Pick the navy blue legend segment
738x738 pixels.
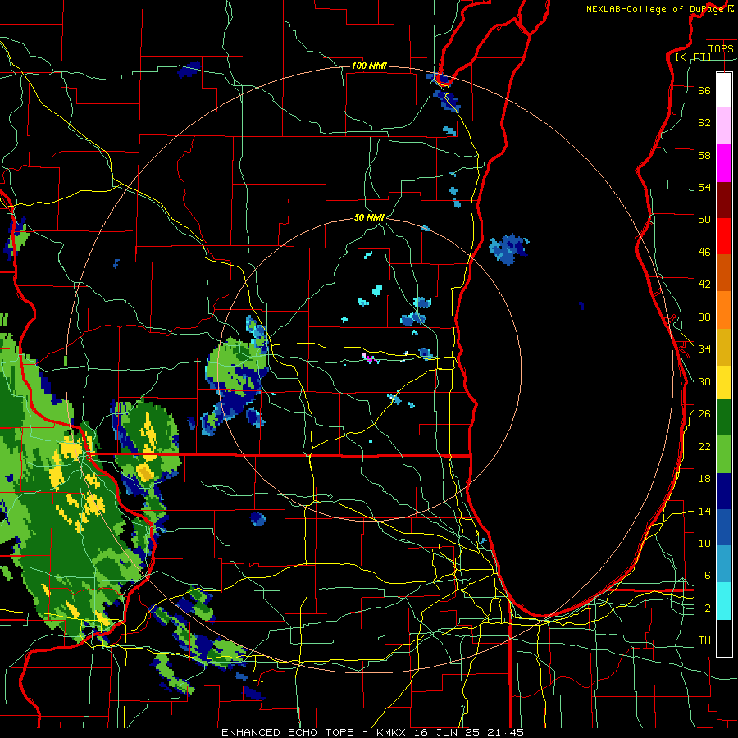point(724,491)
